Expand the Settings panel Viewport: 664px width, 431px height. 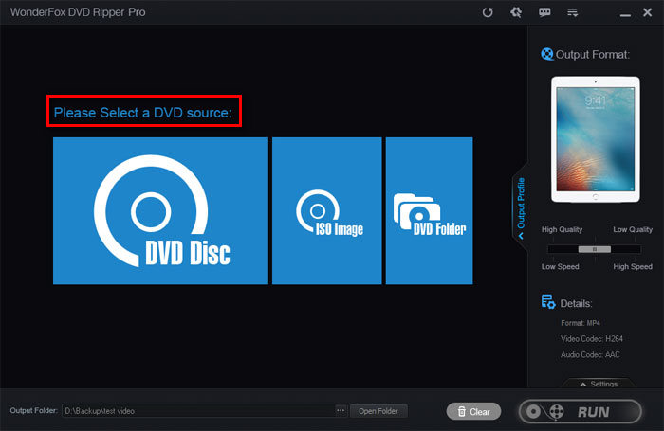pyautogui.click(x=599, y=384)
